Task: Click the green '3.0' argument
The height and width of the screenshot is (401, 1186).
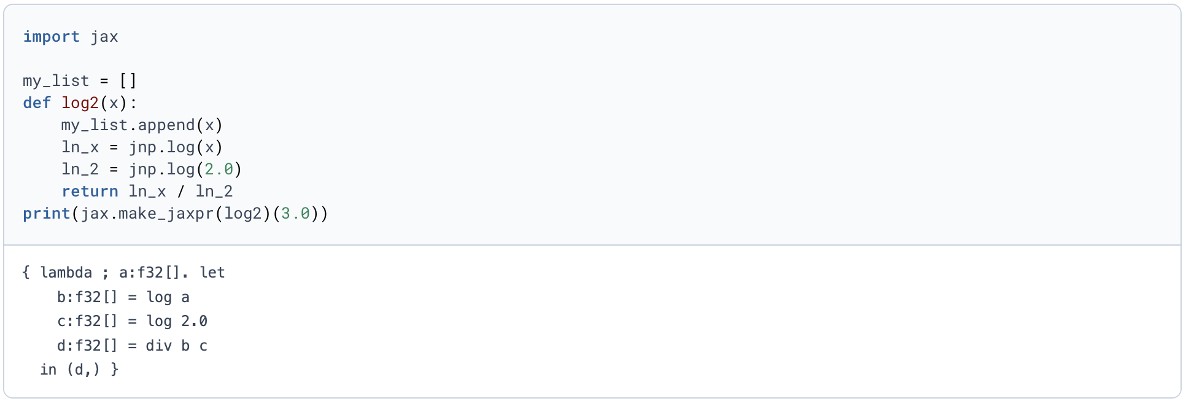Action: [x=295, y=214]
